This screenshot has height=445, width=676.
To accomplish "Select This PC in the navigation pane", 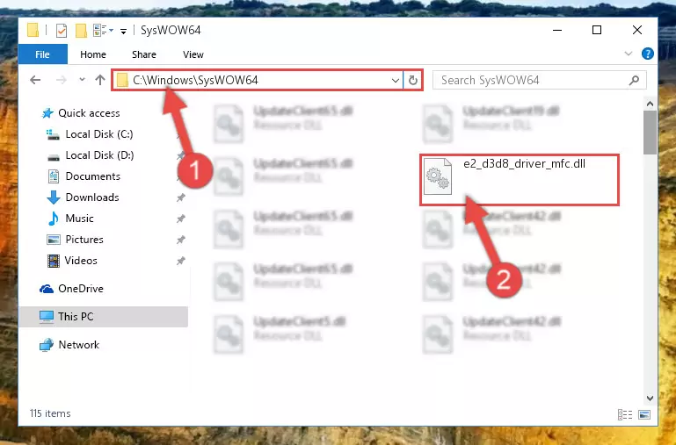I will coord(104,317).
